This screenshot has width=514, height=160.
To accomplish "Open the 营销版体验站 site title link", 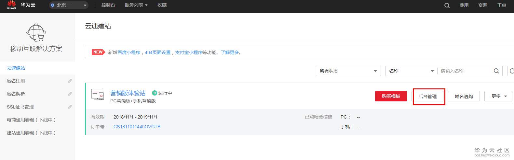I will click(x=128, y=93).
